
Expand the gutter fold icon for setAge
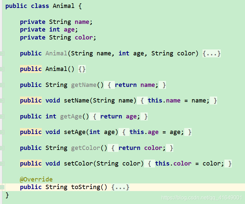pyautogui.click(x=2, y=132)
